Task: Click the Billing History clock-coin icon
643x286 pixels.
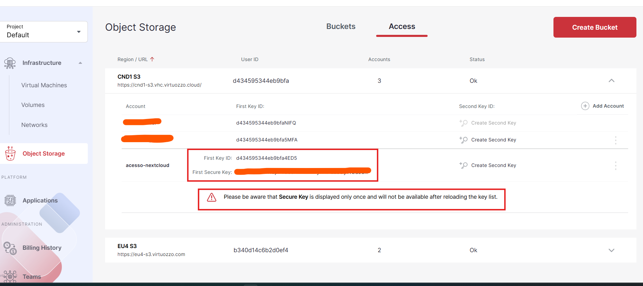Action: pos(10,248)
